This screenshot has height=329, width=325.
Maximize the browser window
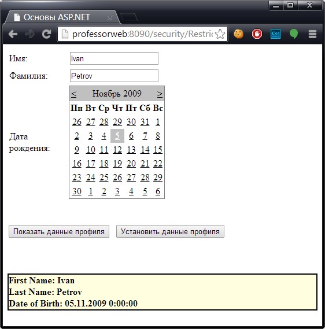pos(290,5)
